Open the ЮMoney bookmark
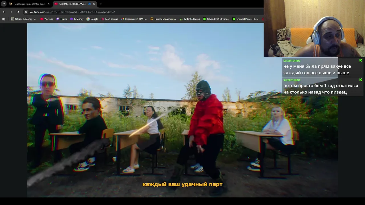This screenshot has height=205, width=365. (x=77, y=19)
